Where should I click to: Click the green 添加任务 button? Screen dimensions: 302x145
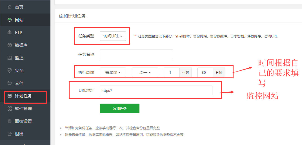coord(120,108)
